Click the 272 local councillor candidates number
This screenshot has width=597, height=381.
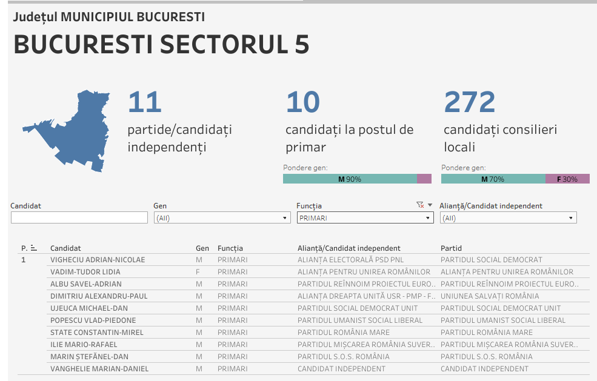click(470, 102)
